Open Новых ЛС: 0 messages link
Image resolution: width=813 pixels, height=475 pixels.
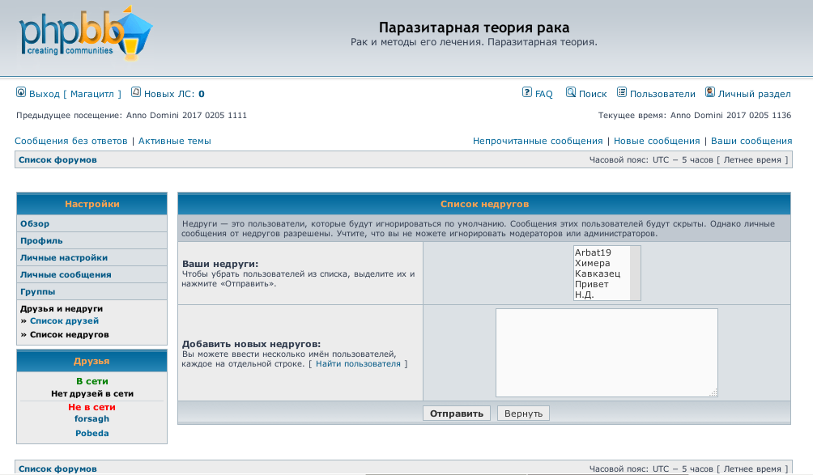pos(174,94)
